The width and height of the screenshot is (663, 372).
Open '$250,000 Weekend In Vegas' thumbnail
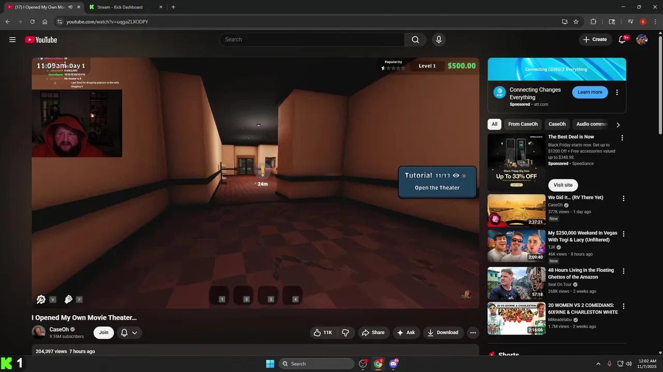[x=516, y=246]
